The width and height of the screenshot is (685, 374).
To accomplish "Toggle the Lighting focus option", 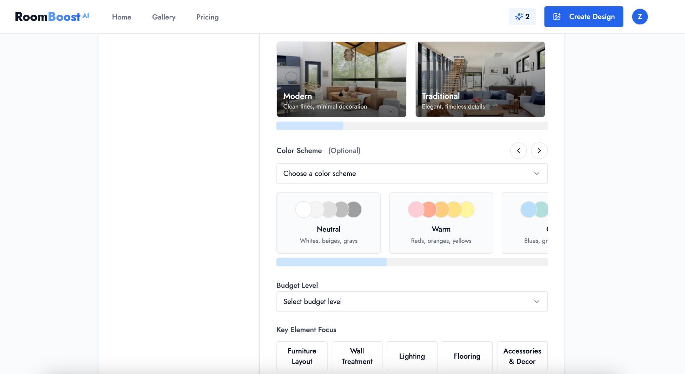I will pyautogui.click(x=412, y=356).
